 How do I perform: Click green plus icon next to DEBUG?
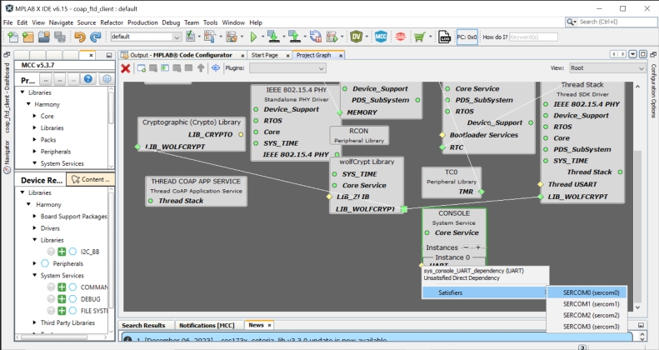62,298
